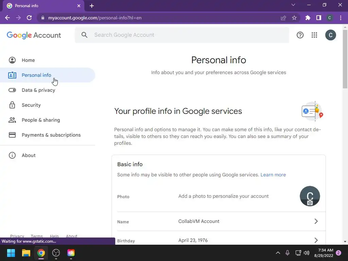Click the April 23, 1976 birthday value
This screenshot has height=261, width=348.
point(193,240)
